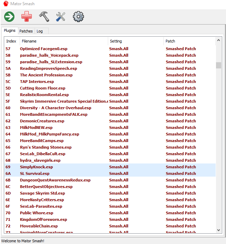Click the Mator Smash red fist logo

click(6, 3)
